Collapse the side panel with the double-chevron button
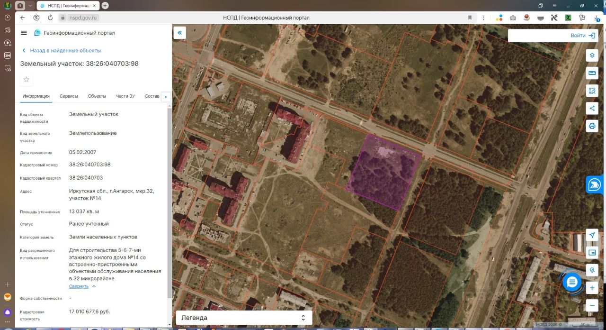This screenshot has width=606, height=330. pos(179,33)
